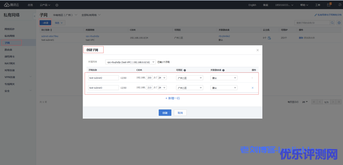Open the 所属网络 VPC dropdown

point(130,62)
